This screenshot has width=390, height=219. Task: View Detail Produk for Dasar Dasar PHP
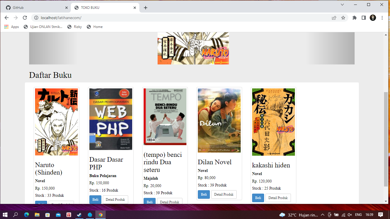pos(115,200)
